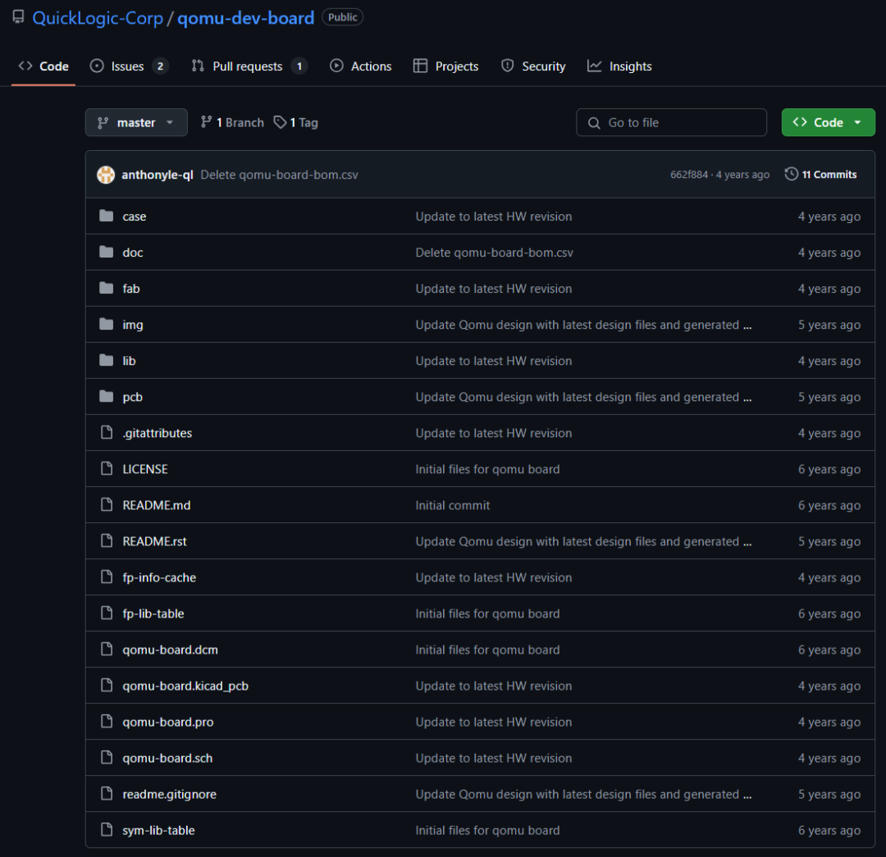Click the repository icon beside QuickLogic-Corp
886x857 pixels.
click(18, 17)
